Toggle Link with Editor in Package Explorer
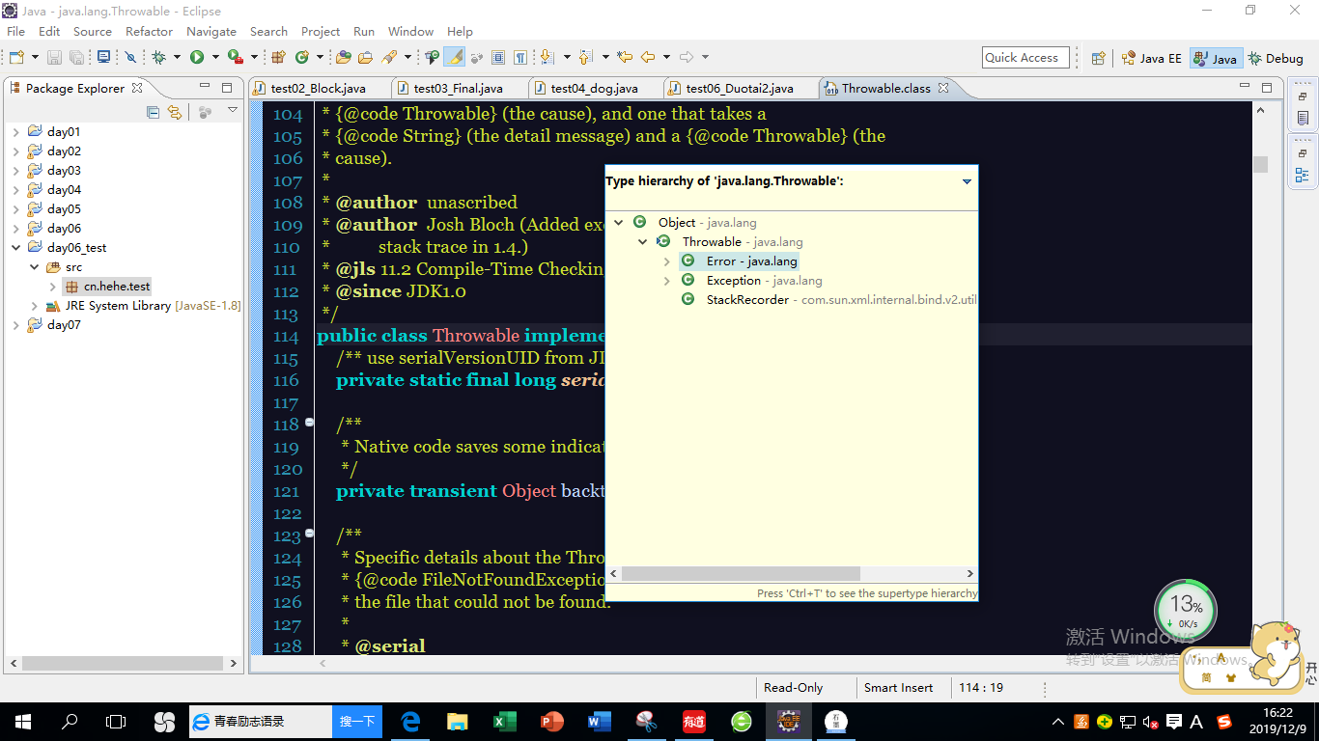 [x=175, y=112]
